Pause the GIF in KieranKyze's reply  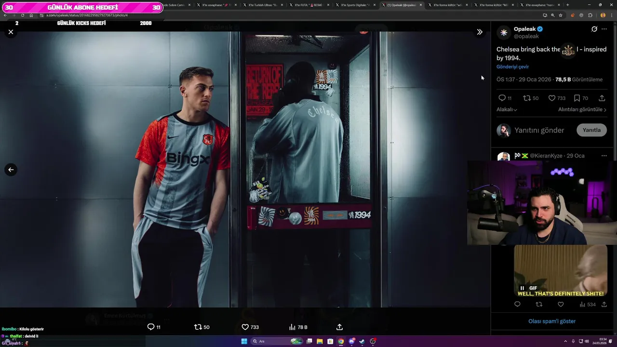[x=522, y=288]
